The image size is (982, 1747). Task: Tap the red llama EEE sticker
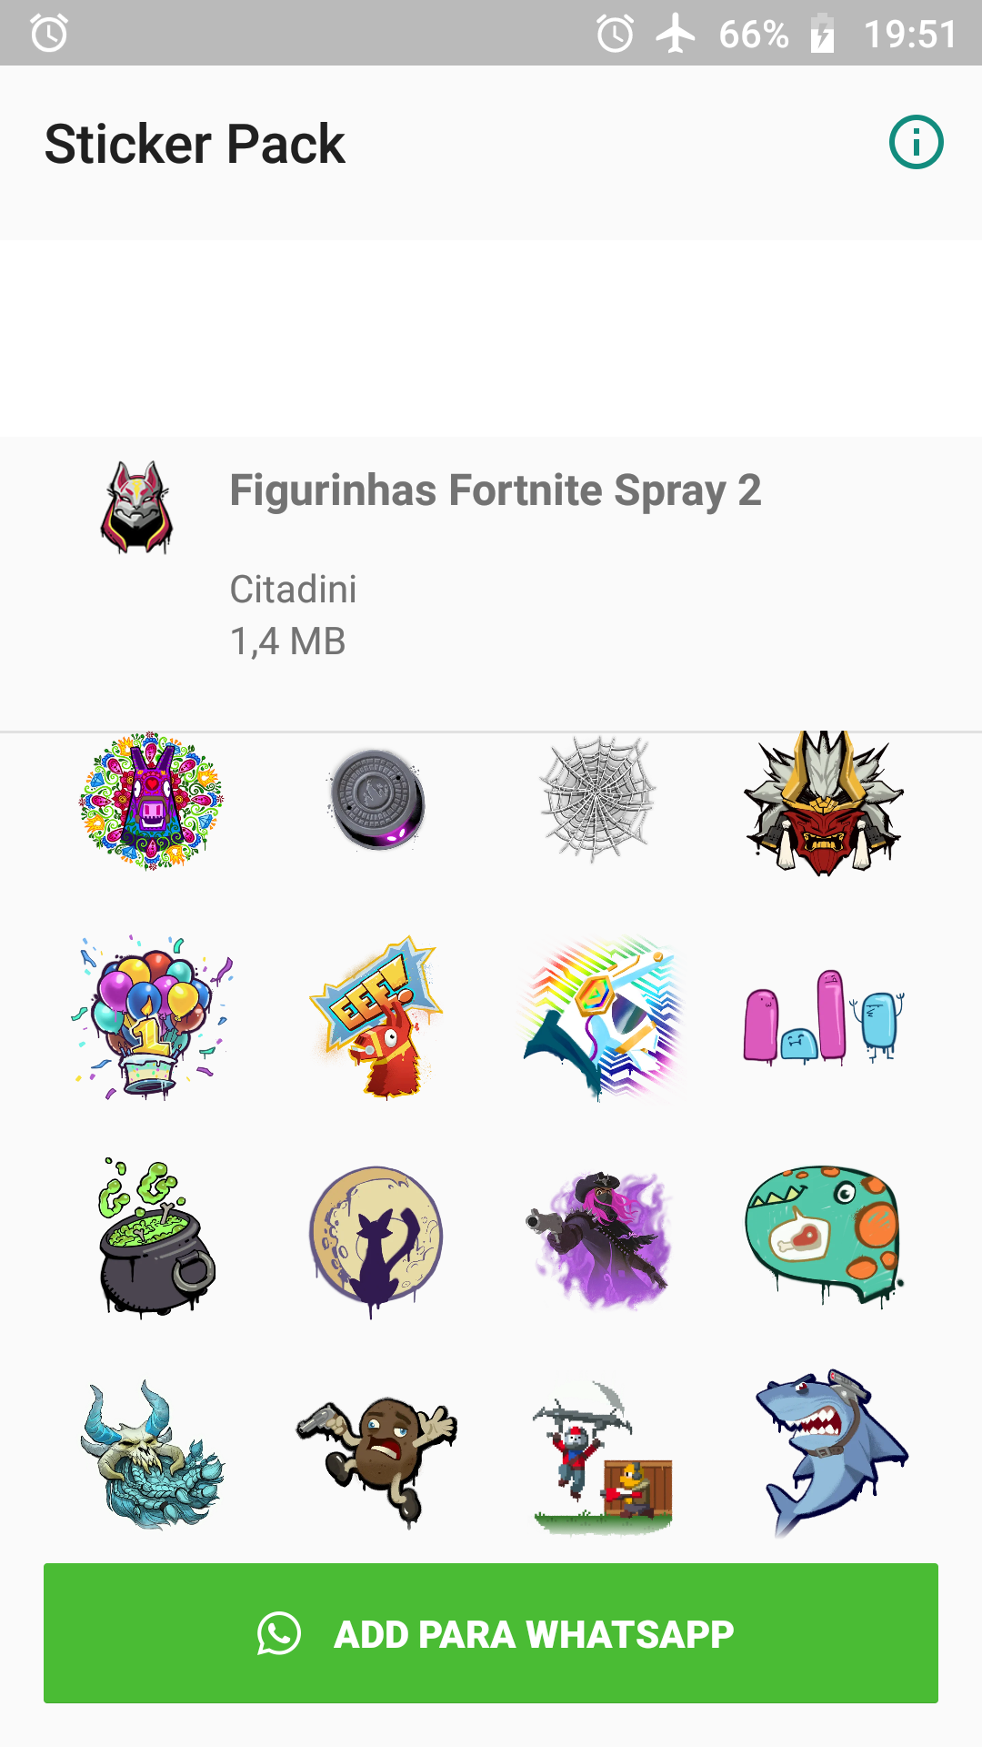click(376, 1017)
